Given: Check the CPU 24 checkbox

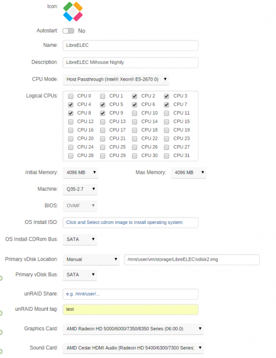Looking at the screenshot, I should (71, 147).
